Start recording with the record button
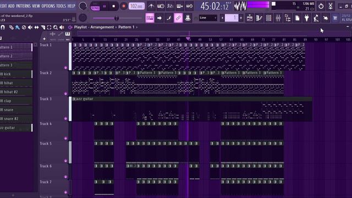 (x=123, y=6)
